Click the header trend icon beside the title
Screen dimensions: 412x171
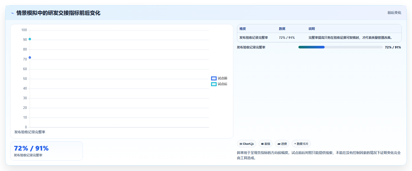click(12, 13)
